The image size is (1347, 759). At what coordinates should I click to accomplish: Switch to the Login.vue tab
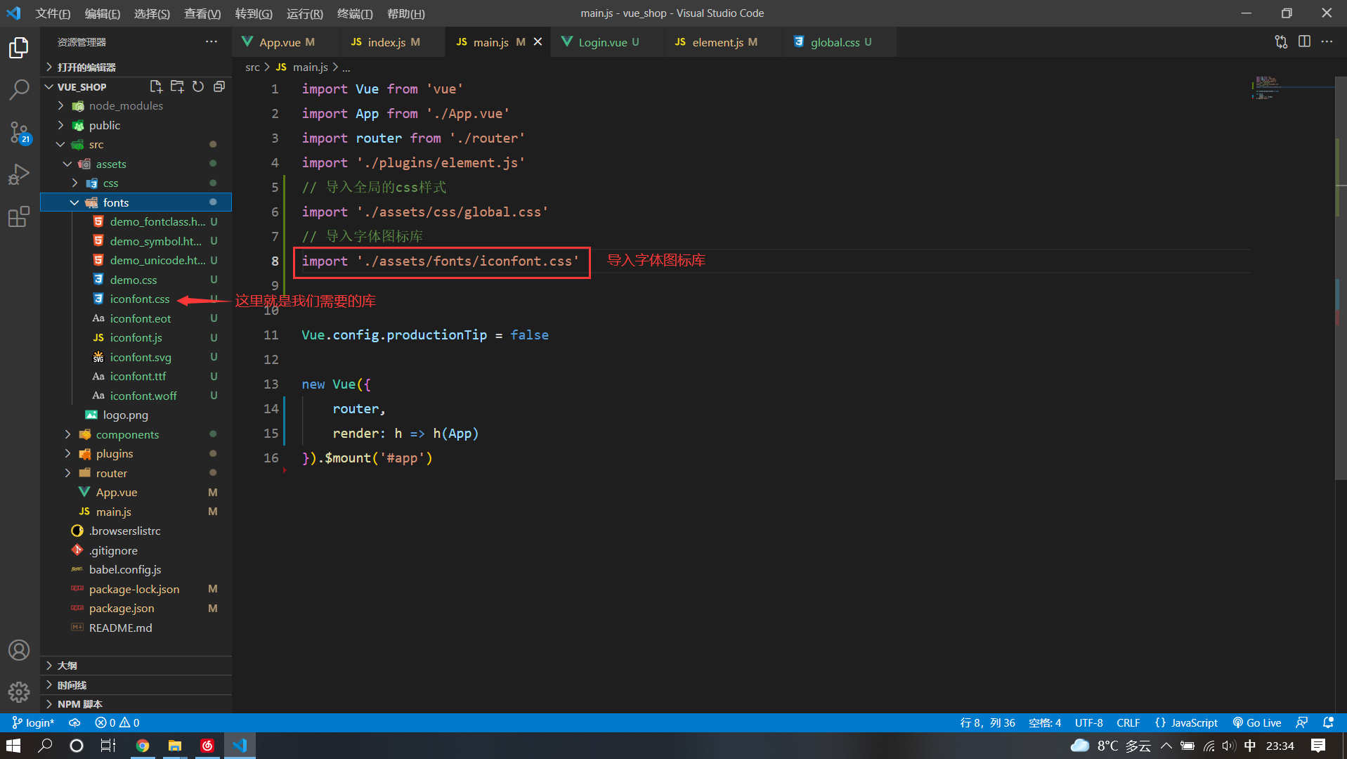(x=607, y=42)
